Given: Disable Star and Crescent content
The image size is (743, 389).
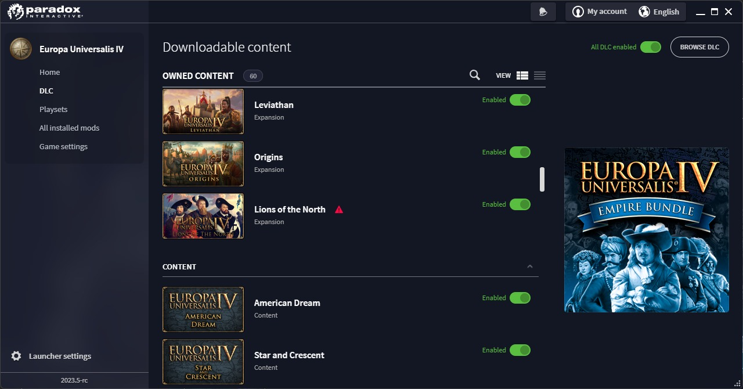Looking at the screenshot, I should (x=520, y=350).
